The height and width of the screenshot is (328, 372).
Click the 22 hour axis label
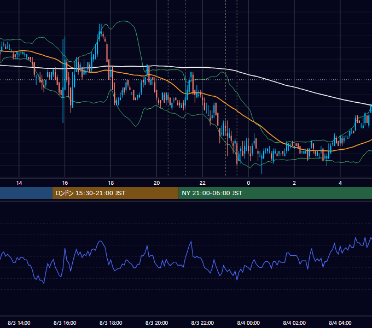click(202, 183)
